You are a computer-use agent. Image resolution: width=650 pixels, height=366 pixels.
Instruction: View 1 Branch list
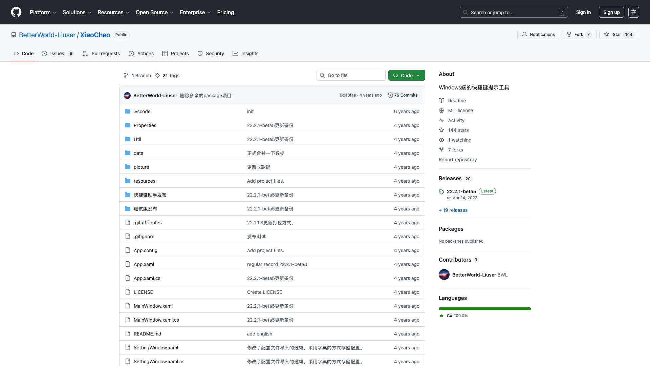(137, 75)
